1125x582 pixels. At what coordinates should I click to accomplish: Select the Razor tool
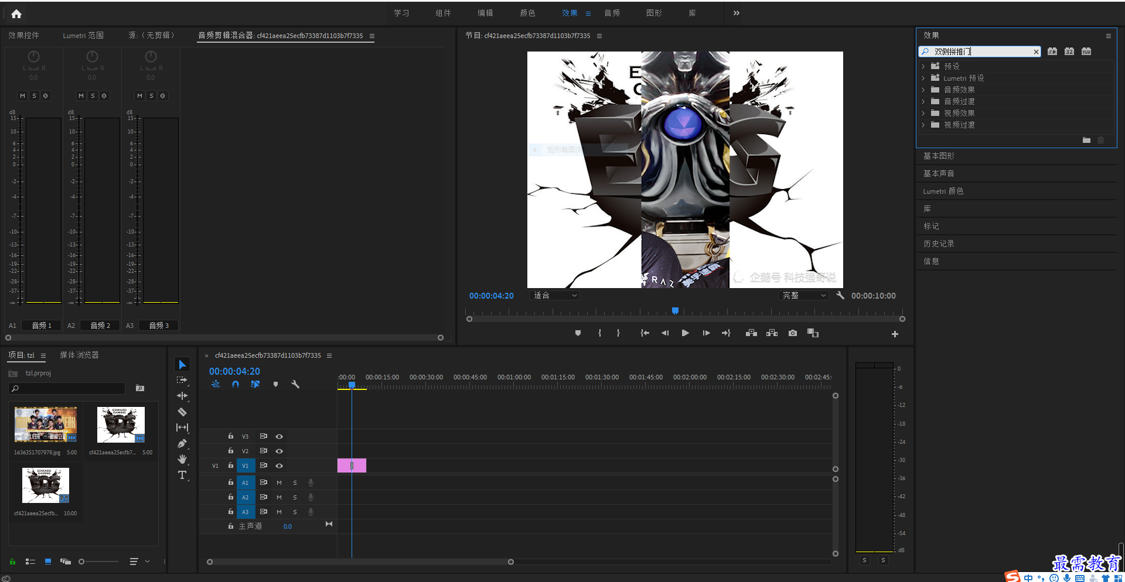[x=182, y=412]
